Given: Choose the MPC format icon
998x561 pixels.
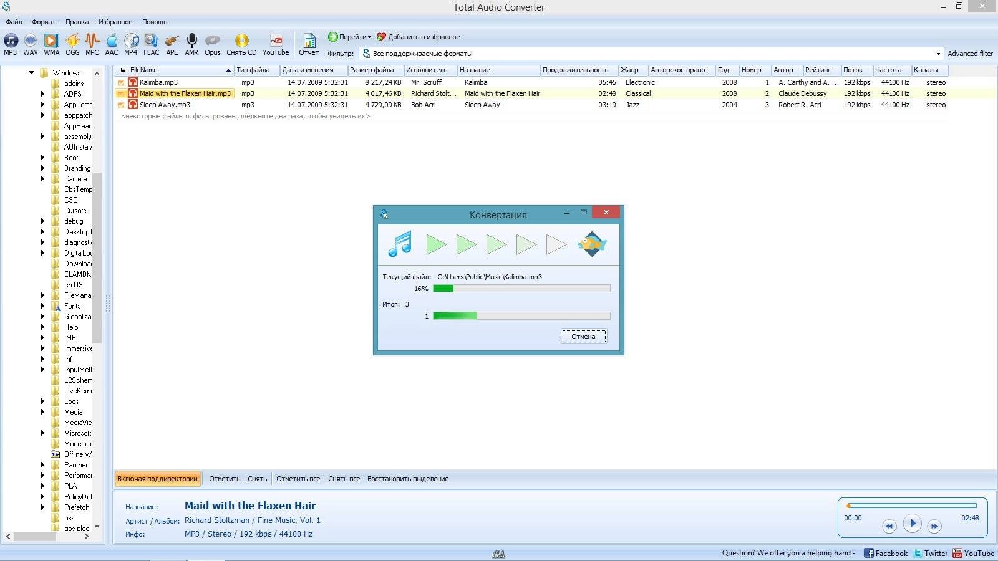Looking at the screenshot, I should click(92, 44).
